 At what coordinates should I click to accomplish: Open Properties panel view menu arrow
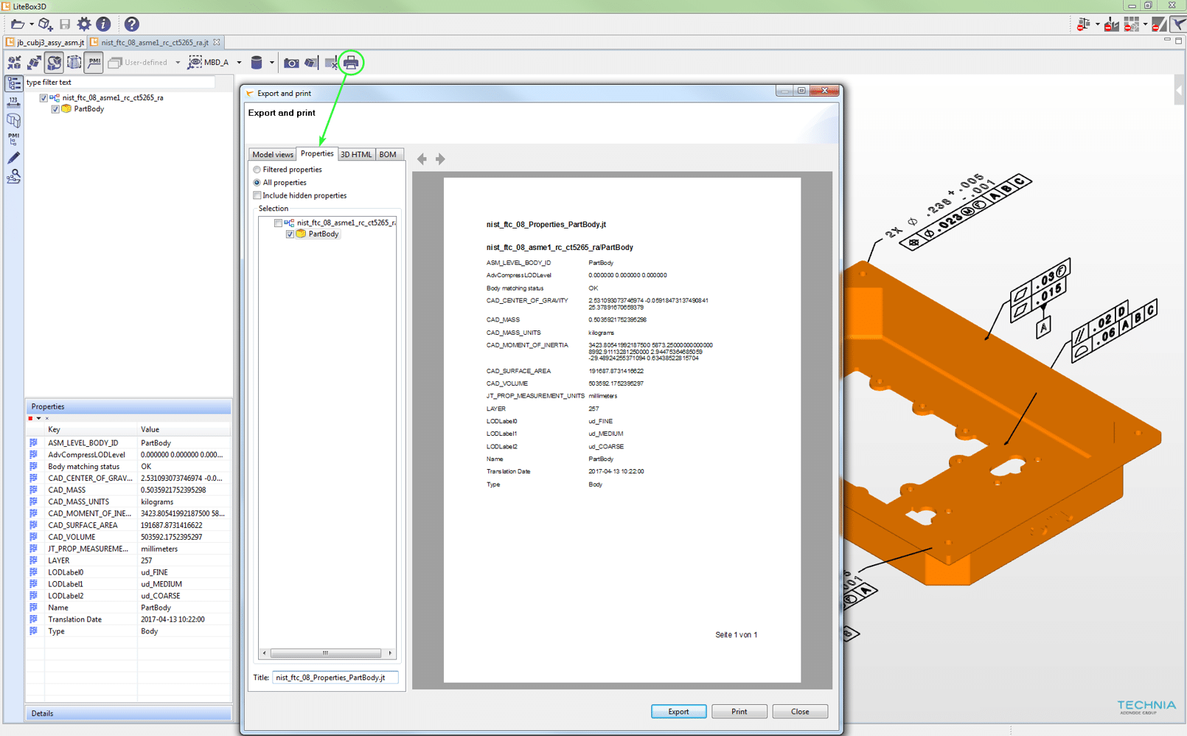(38, 419)
